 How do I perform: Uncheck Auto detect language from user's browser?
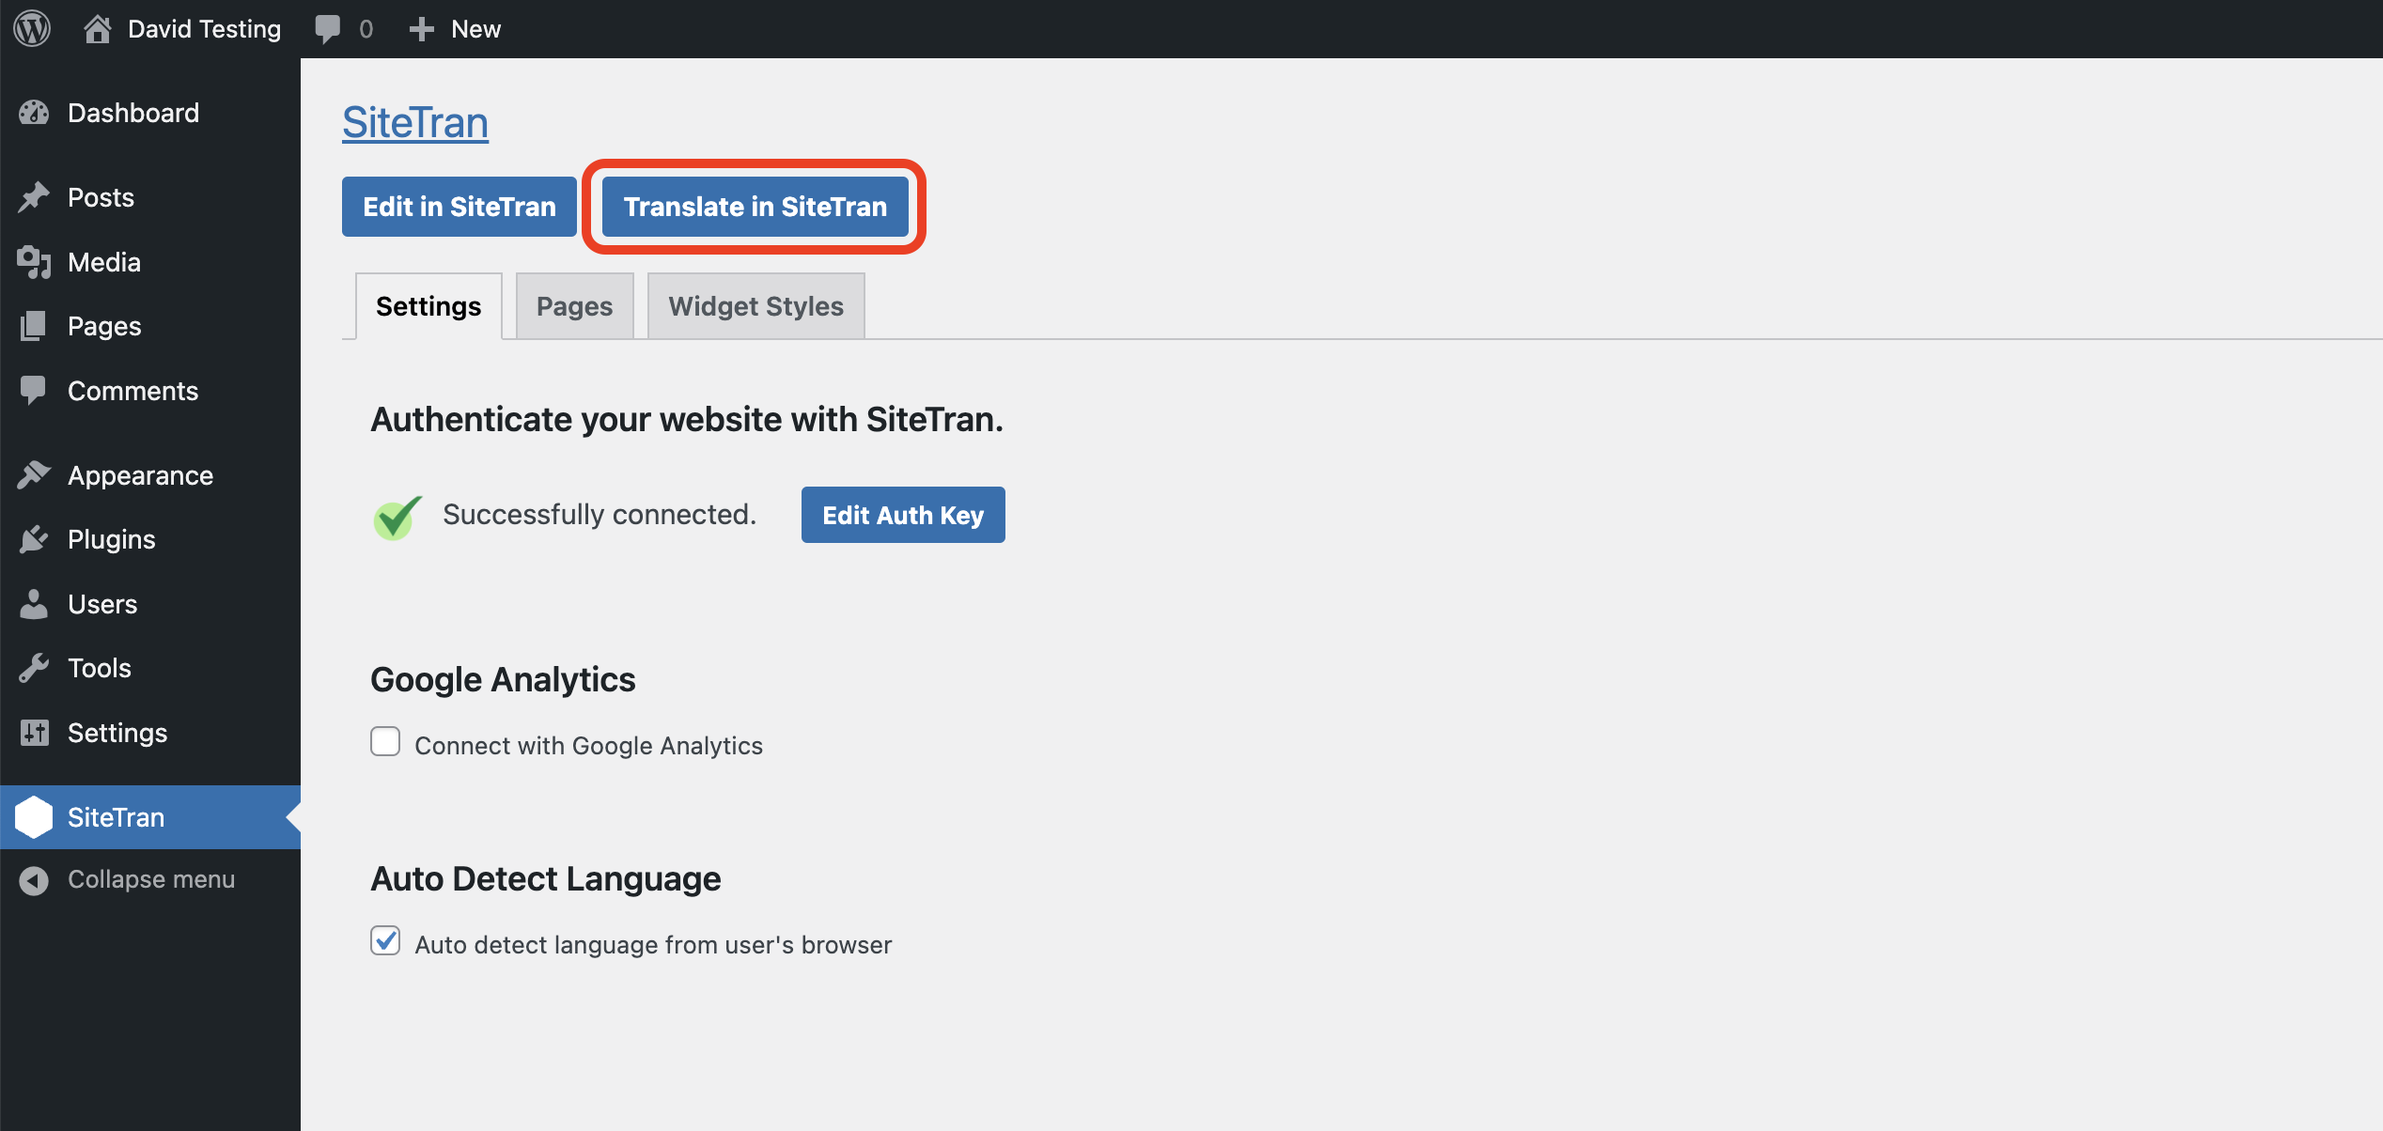[x=385, y=940]
